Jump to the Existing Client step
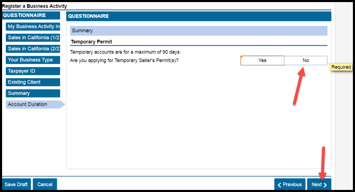Image resolution: width=355 pixels, height=192 pixels. 33,82
